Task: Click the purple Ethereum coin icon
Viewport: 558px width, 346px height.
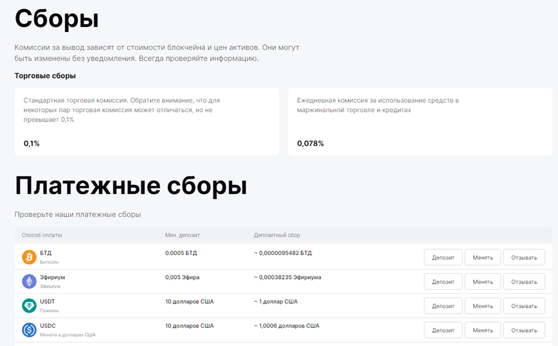Action: tap(29, 281)
